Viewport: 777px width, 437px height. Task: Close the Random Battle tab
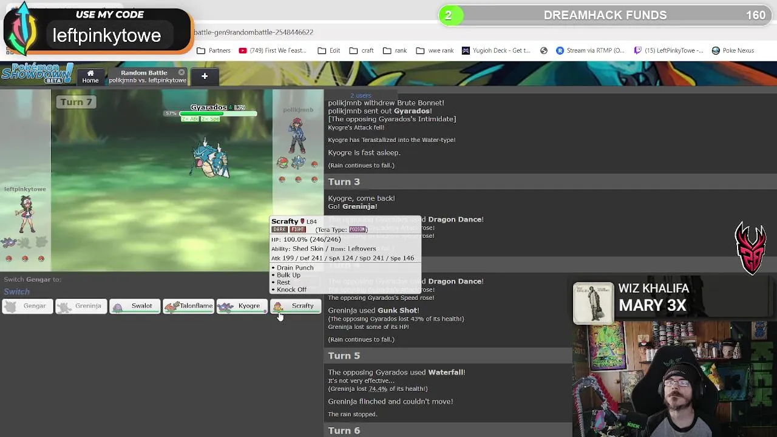(x=182, y=72)
